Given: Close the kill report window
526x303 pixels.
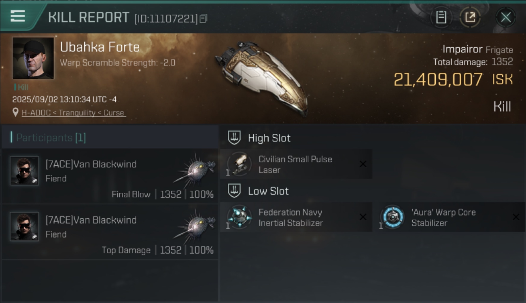Looking at the screenshot, I should [x=506, y=17].
